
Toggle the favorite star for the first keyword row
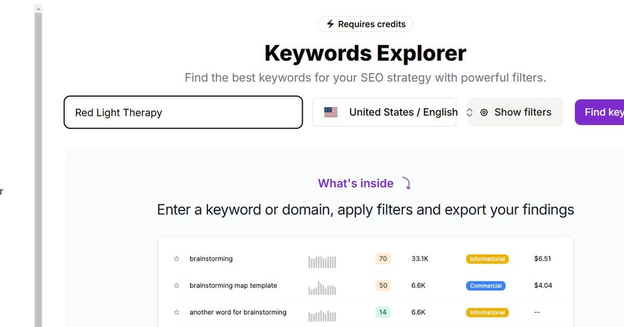tap(176, 258)
